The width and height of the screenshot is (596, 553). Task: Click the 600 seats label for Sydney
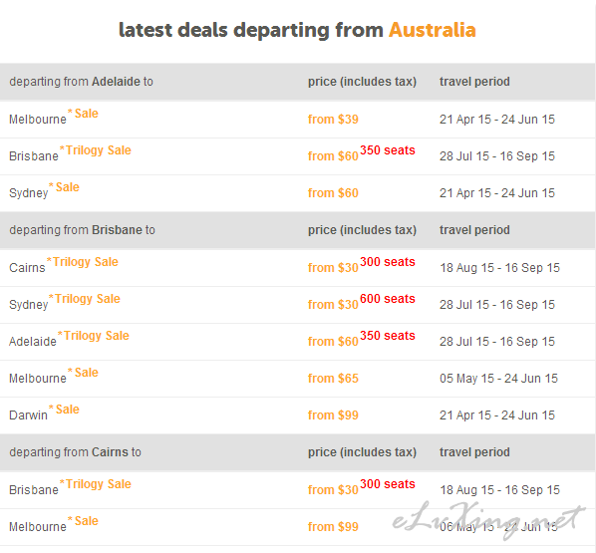pos(388,299)
